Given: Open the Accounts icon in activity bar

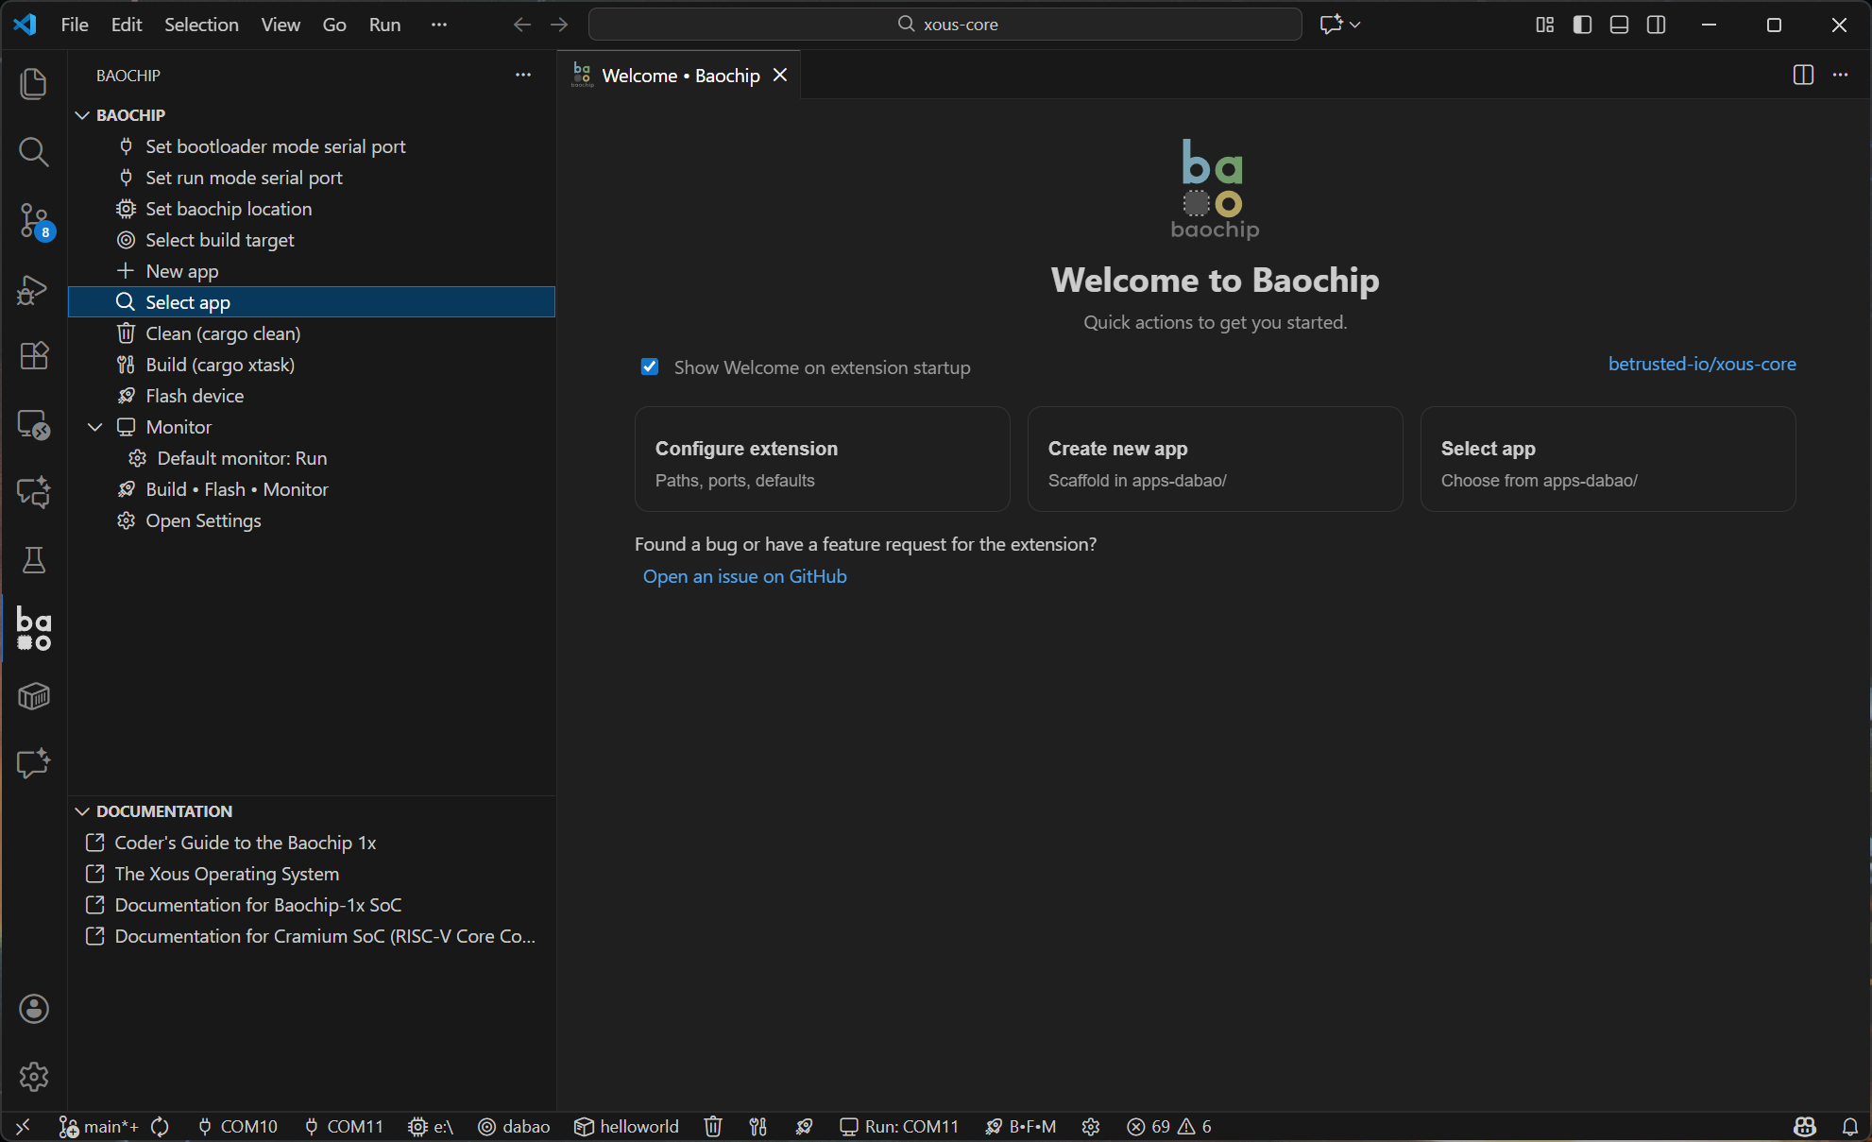Looking at the screenshot, I should point(34,1009).
